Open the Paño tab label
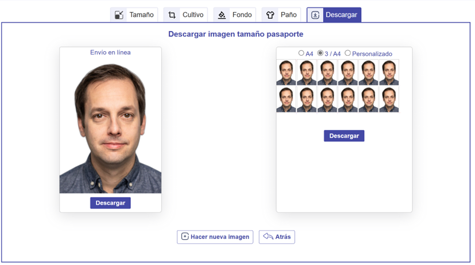 [288, 15]
